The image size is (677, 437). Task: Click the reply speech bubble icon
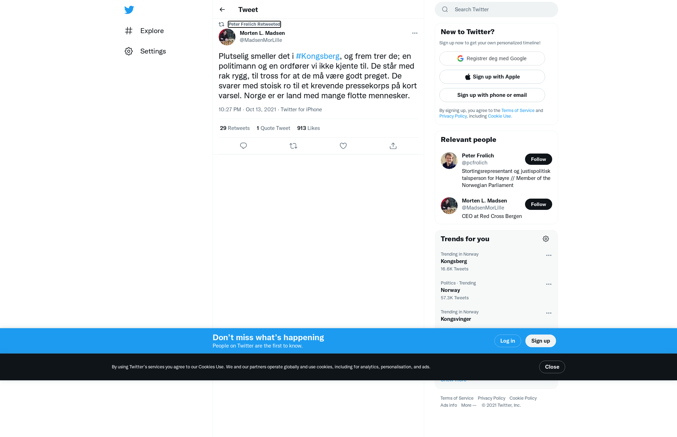[x=243, y=146]
